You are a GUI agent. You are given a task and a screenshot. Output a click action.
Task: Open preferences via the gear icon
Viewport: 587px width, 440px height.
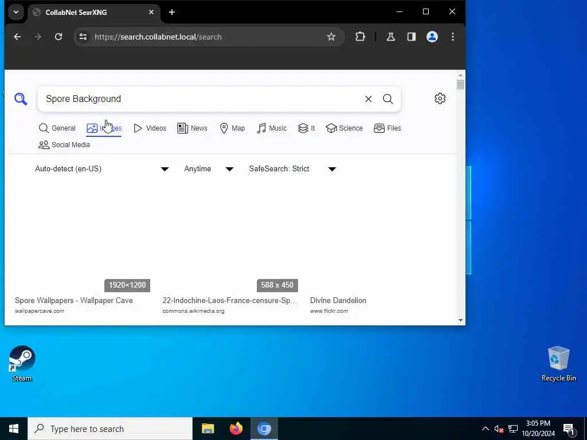tap(440, 99)
